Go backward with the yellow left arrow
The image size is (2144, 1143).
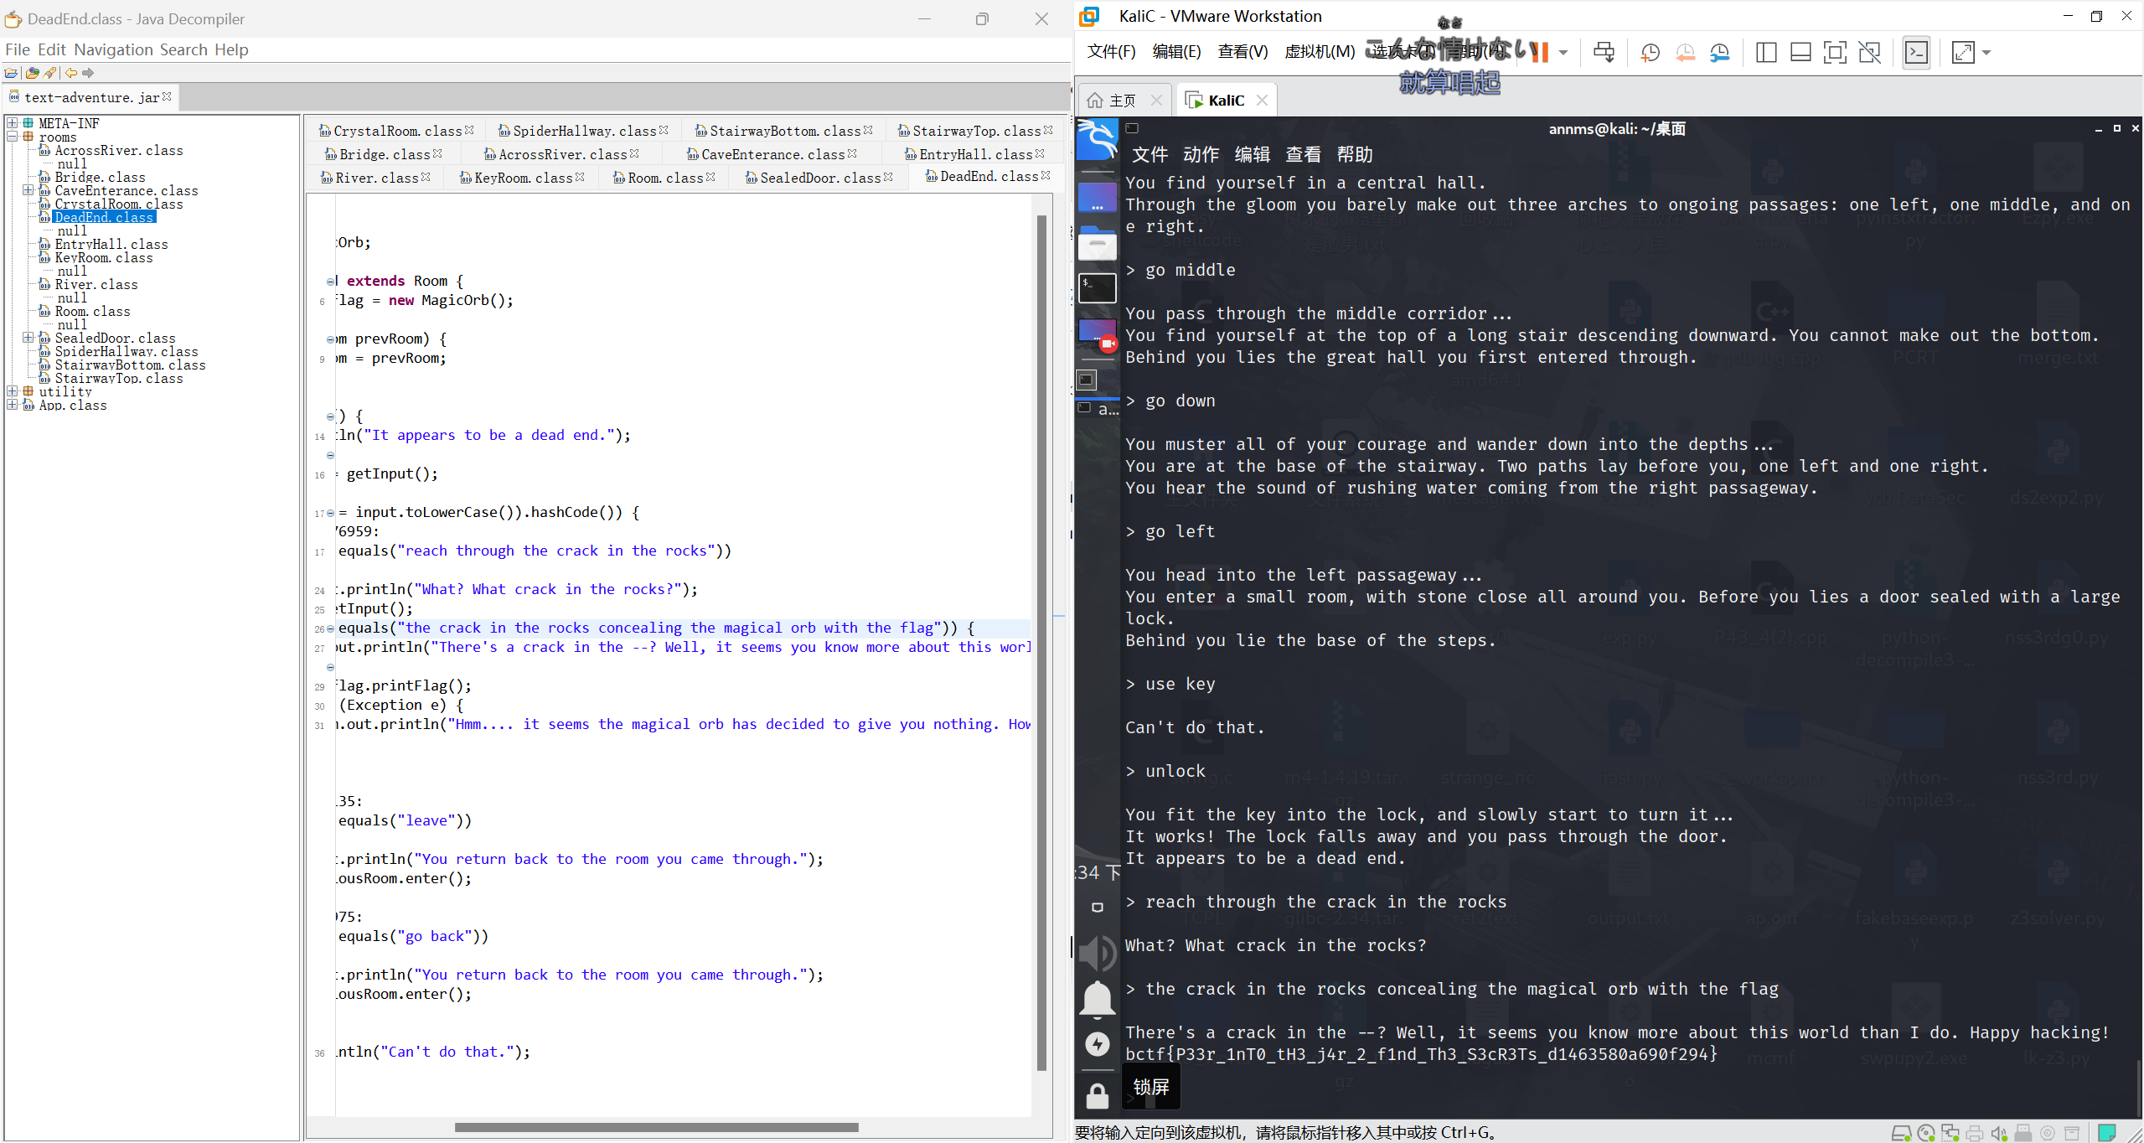[71, 73]
